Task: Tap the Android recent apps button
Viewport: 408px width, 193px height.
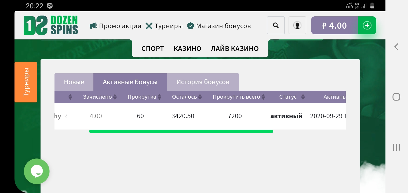Action: 396,147
